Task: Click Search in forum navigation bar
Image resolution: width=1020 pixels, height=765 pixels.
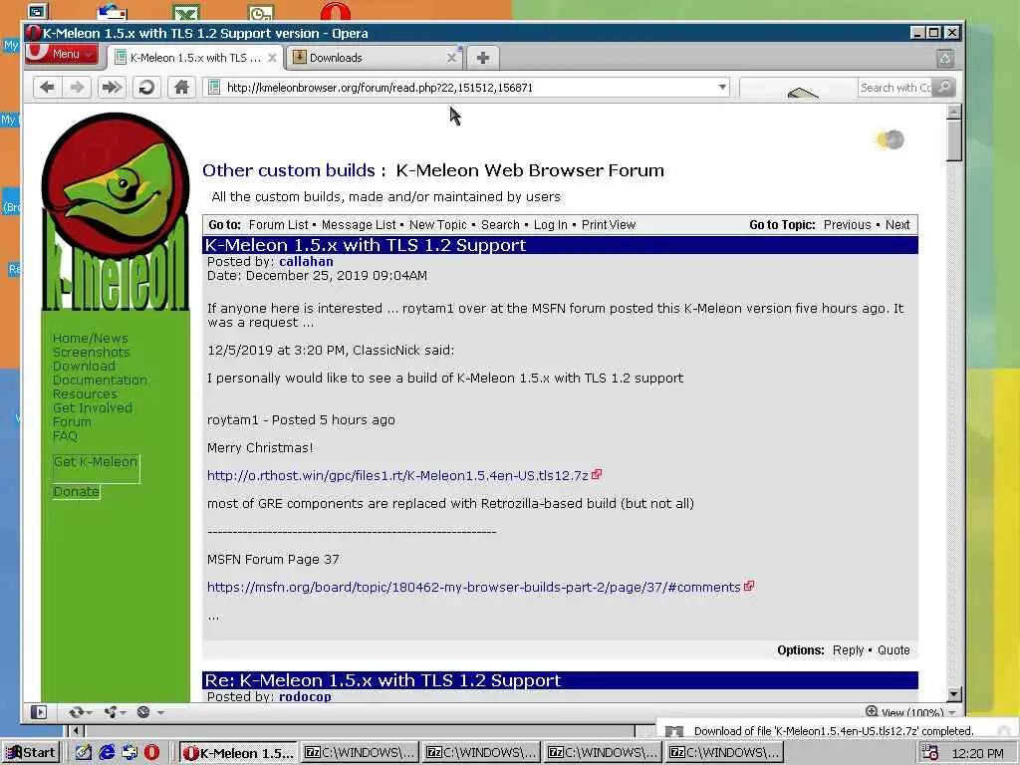Action: coord(500,224)
